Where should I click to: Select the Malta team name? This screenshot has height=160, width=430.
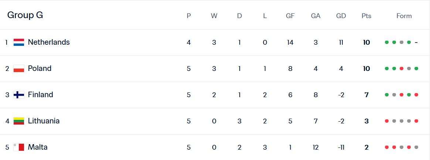(x=38, y=147)
